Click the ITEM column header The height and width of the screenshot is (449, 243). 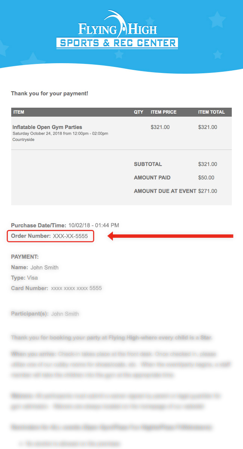19,112
